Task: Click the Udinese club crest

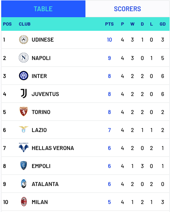Action: point(24,40)
